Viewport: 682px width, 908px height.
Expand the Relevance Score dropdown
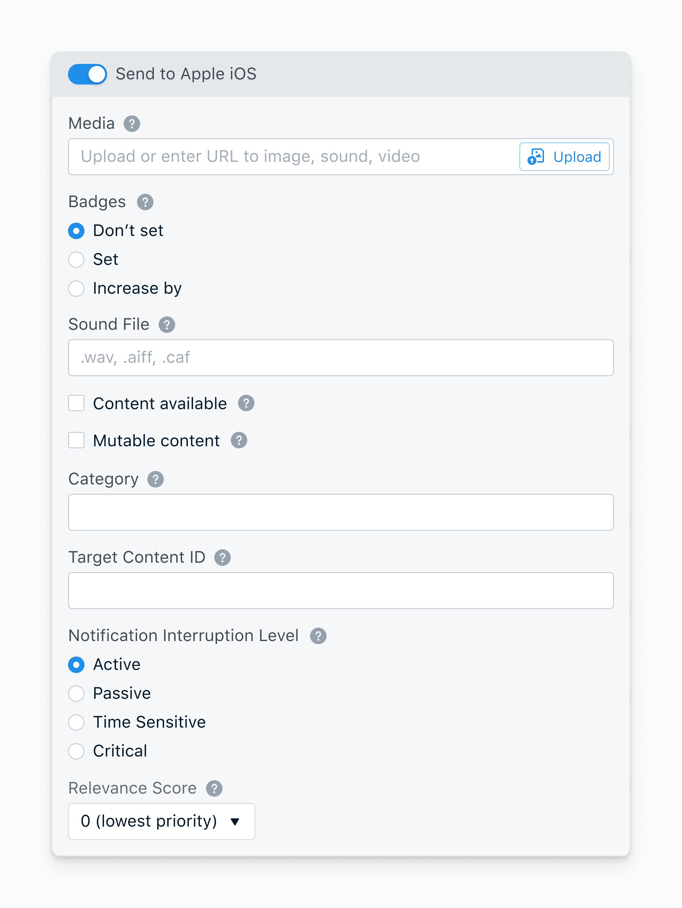click(x=162, y=821)
